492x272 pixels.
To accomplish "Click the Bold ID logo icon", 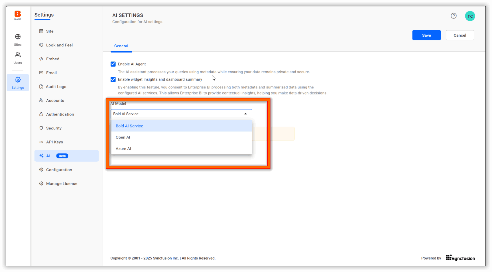I will point(18,14).
